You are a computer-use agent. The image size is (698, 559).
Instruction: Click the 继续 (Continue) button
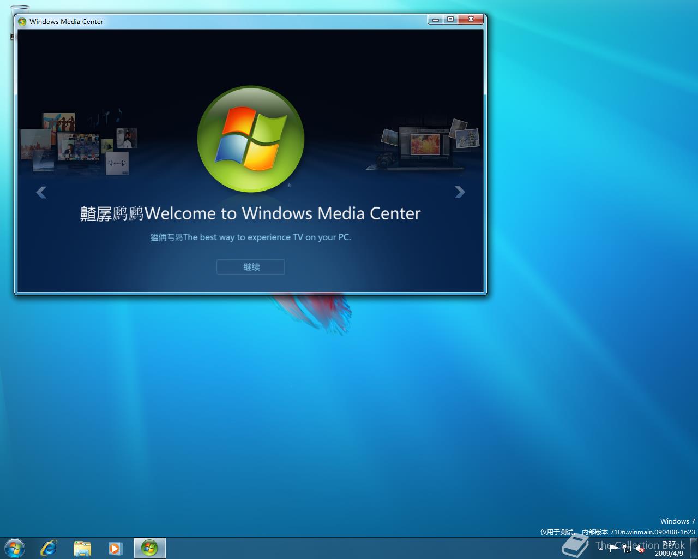point(250,267)
